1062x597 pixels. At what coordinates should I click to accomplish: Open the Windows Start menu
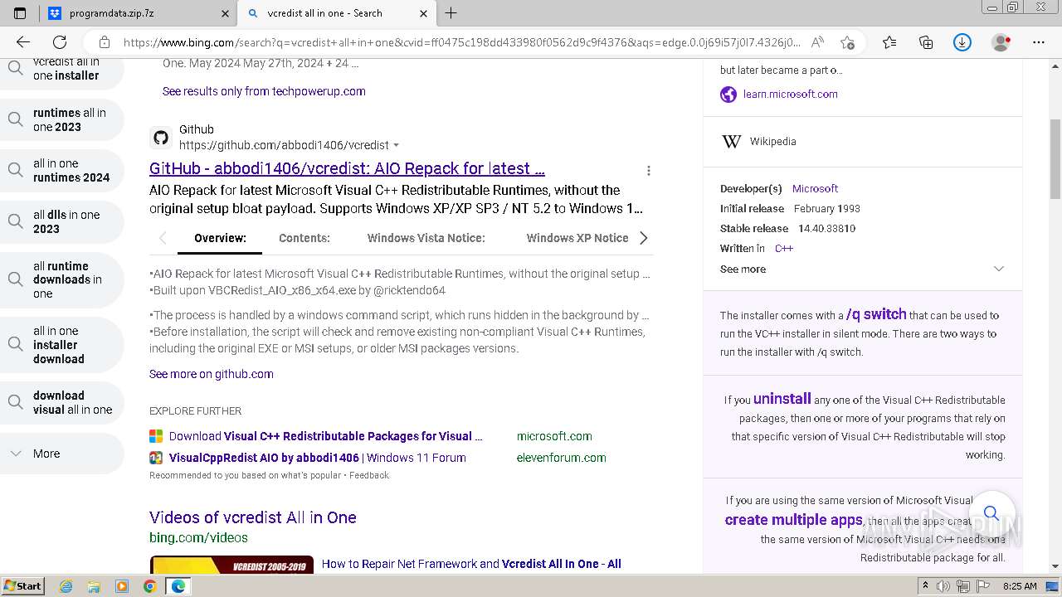pos(24,586)
